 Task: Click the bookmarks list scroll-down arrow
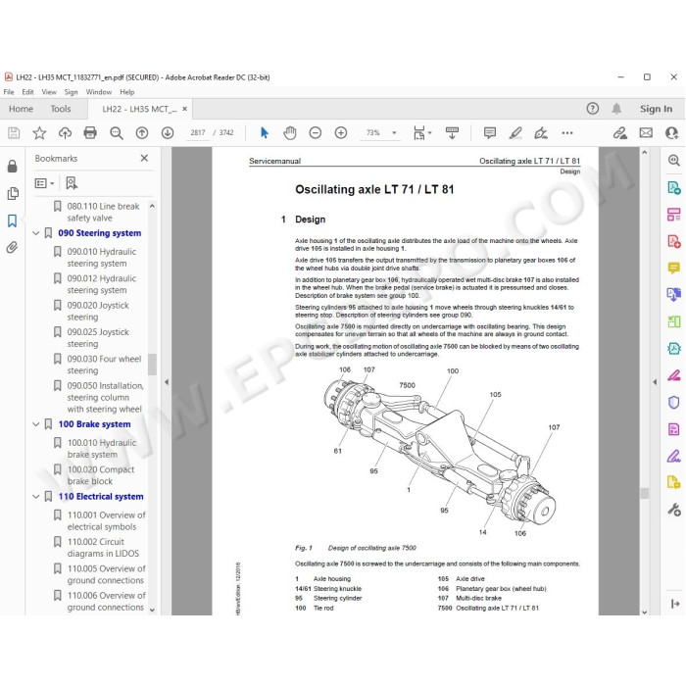152,610
